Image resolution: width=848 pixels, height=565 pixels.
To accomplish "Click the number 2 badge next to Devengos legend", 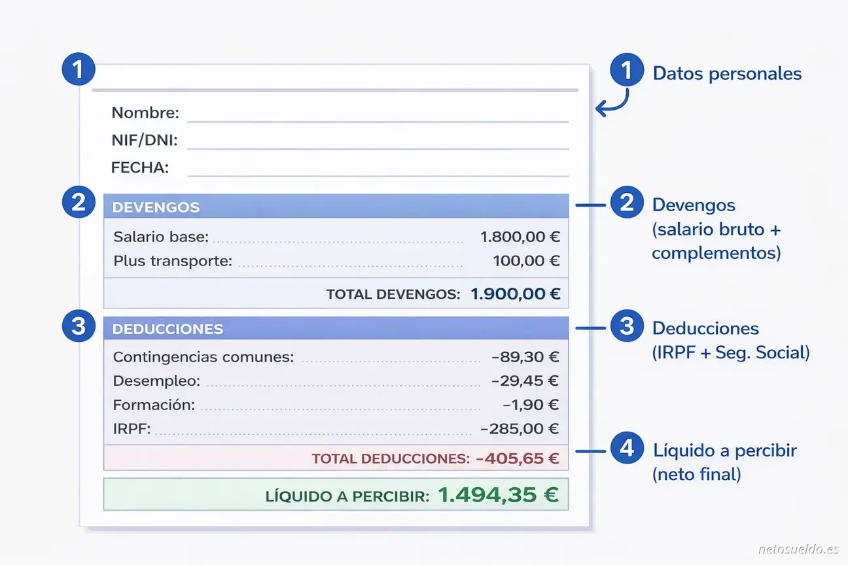I will [x=626, y=203].
